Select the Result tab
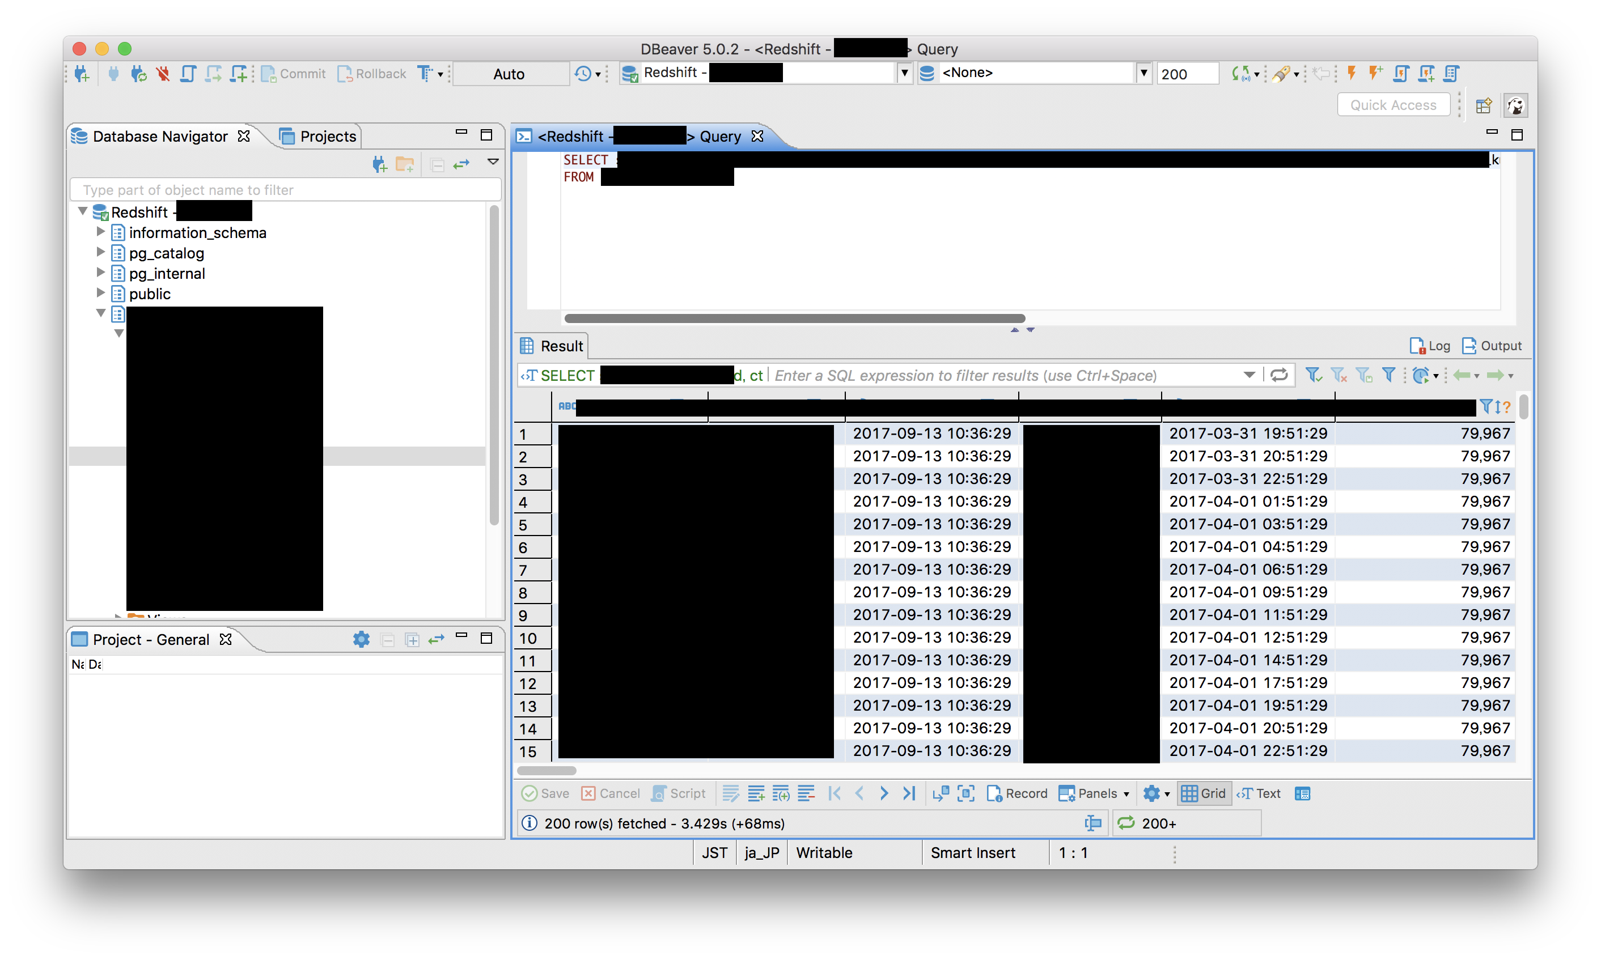 (552, 346)
